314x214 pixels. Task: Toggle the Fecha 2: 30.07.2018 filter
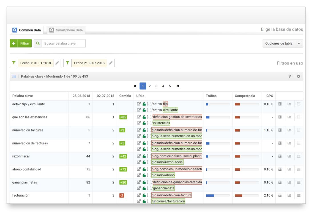[x=67, y=63]
